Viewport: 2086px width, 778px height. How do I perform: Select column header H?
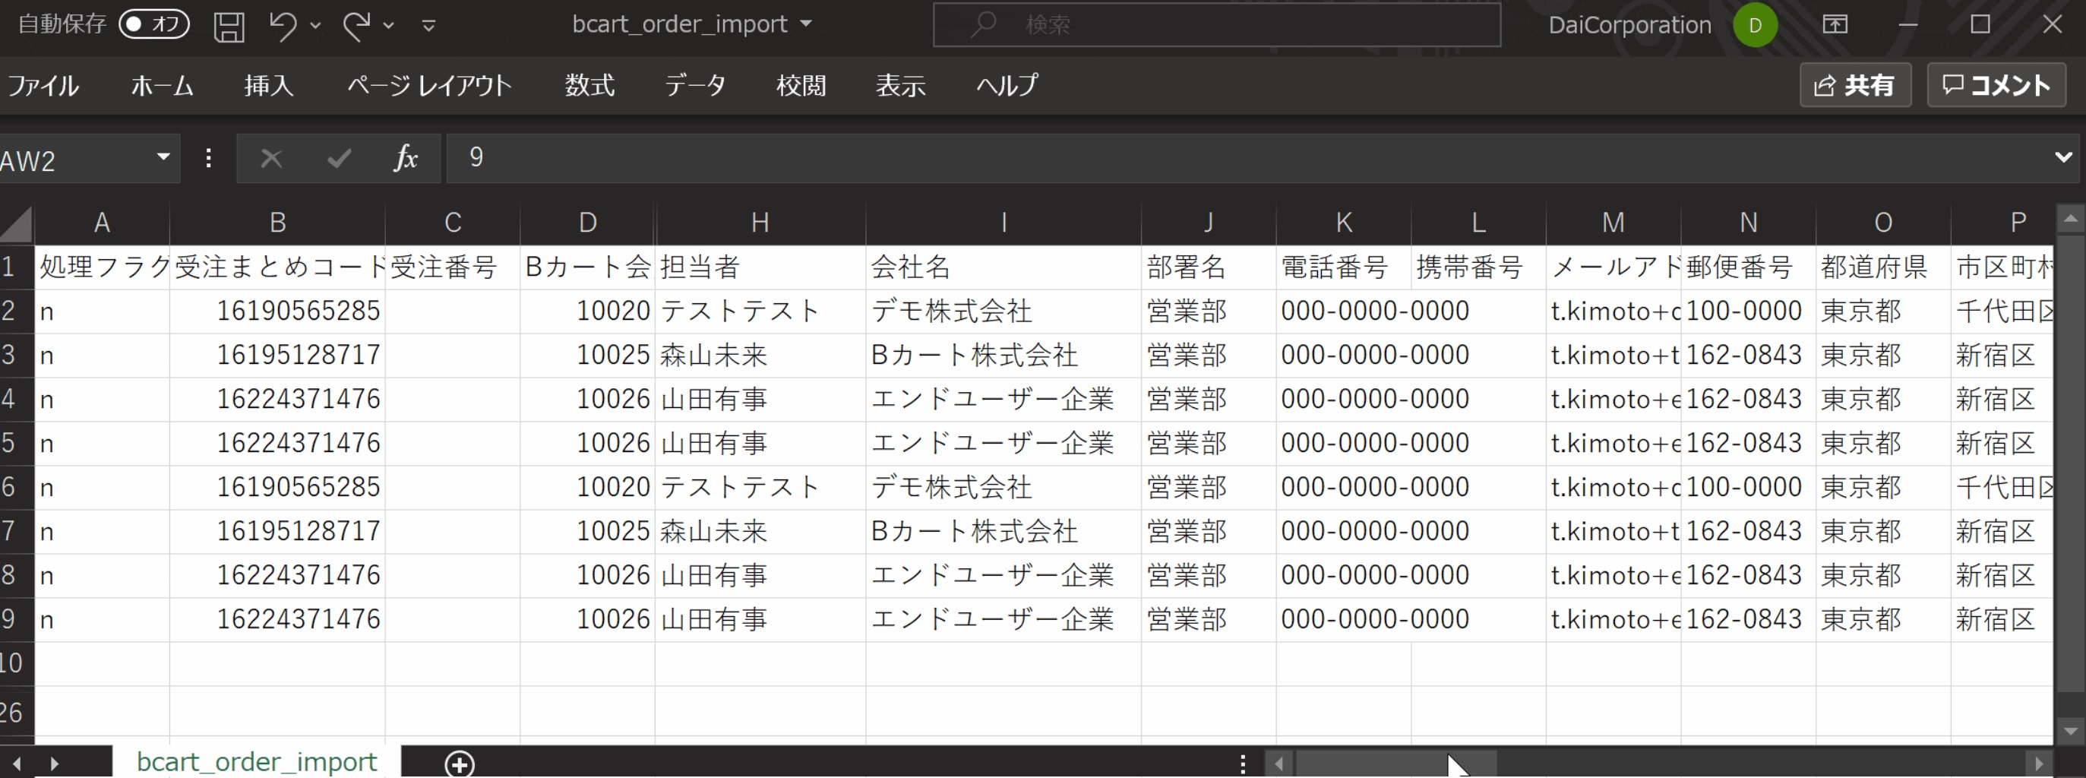(x=760, y=223)
